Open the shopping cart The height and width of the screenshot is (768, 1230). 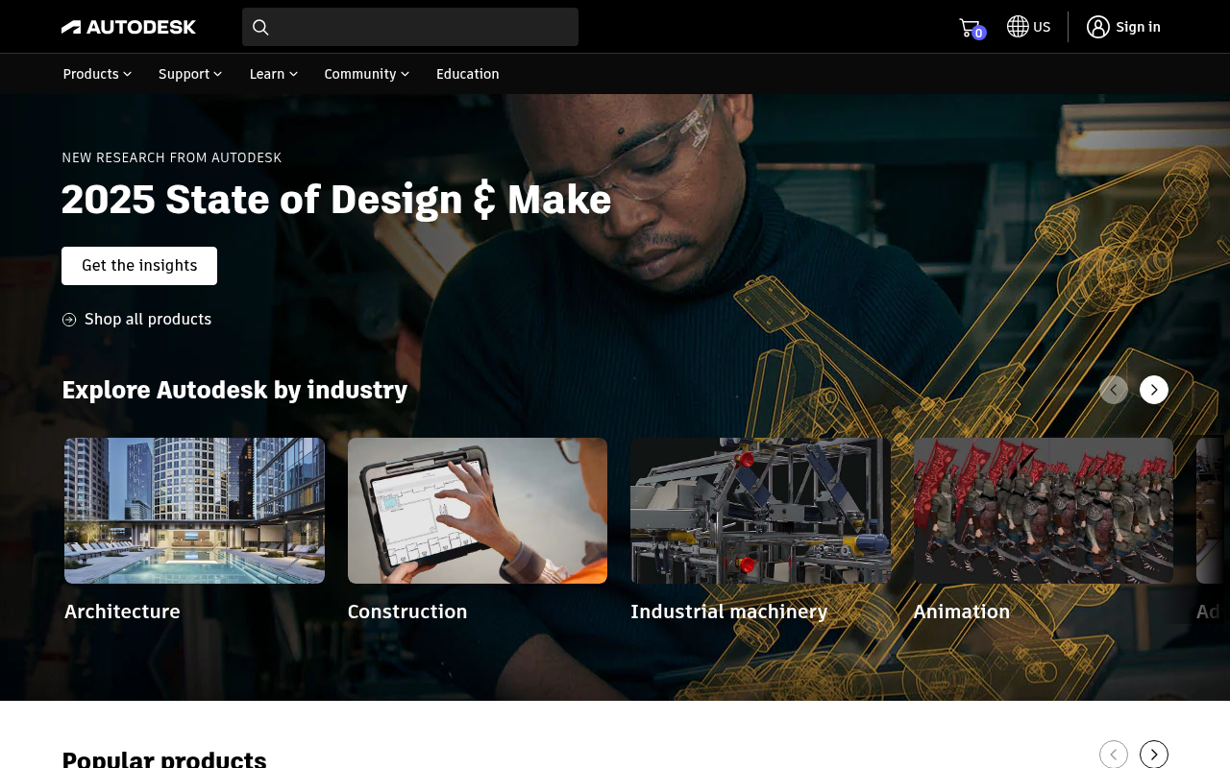(x=968, y=26)
